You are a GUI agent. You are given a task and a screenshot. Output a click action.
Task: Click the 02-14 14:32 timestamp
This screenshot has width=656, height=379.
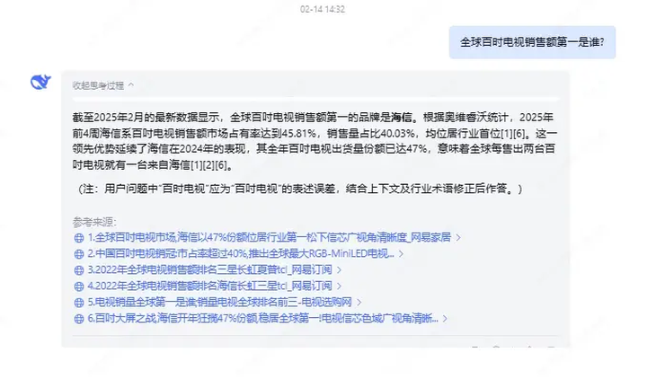click(x=322, y=9)
